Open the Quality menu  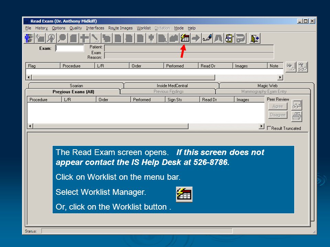[76, 28]
